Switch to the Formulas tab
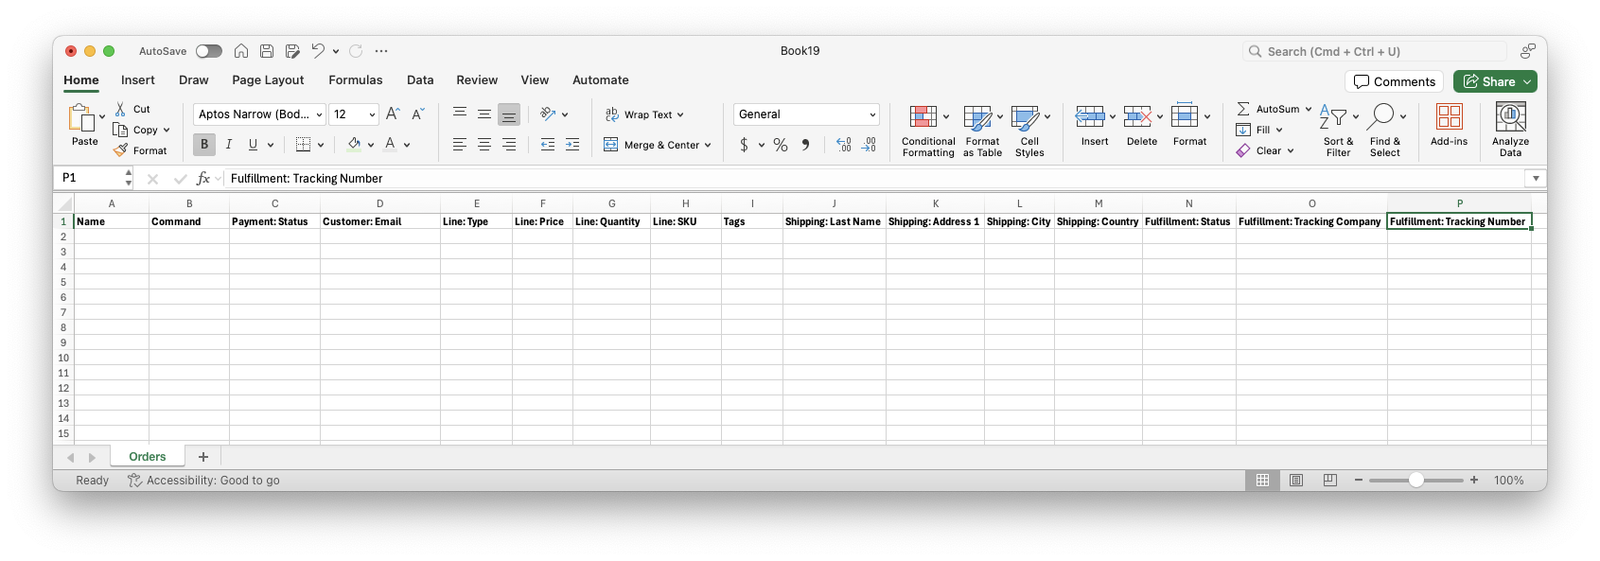Viewport: 1600px width, 561px height. [355, 80]
